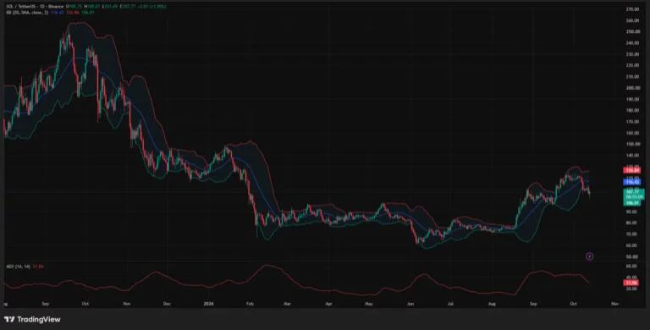Open the purple circular event marker icon
This screenshot has height=330, width=650.
point(590,256)
